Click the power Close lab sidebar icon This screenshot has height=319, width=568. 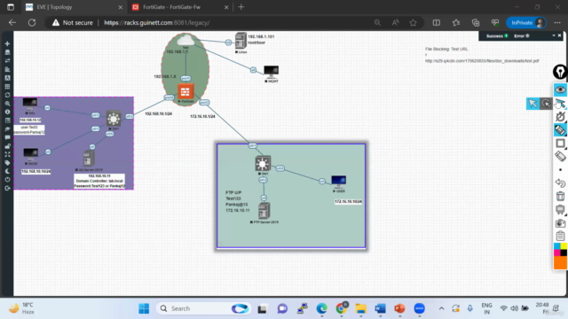(x=7, y=180)
